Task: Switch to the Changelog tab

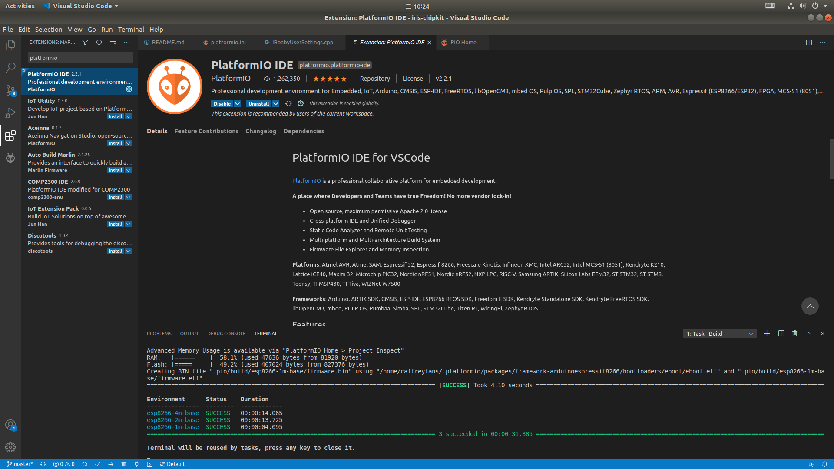Action: tap(261, 131)
